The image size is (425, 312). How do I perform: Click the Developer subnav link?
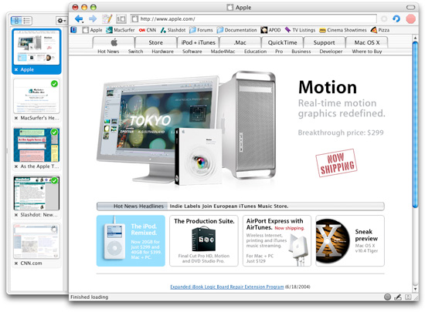tap(331, 52)
